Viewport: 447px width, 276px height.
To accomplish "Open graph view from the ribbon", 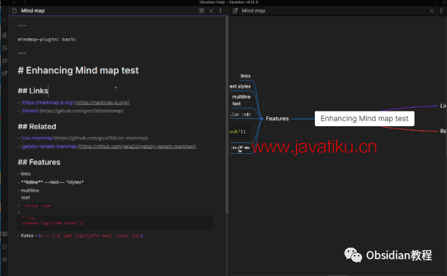I will [x=5, y=48].
